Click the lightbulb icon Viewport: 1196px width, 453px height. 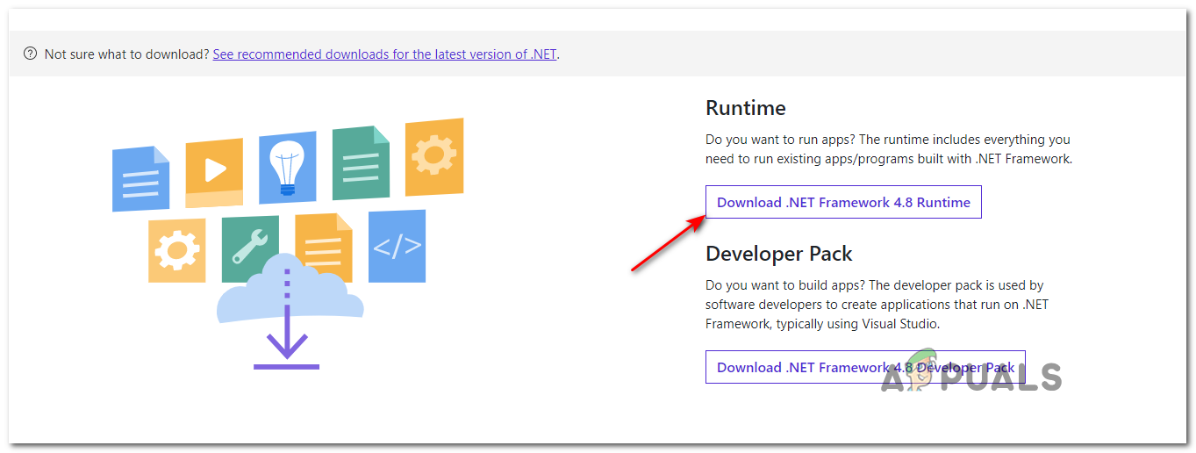[x=287, y=166]
